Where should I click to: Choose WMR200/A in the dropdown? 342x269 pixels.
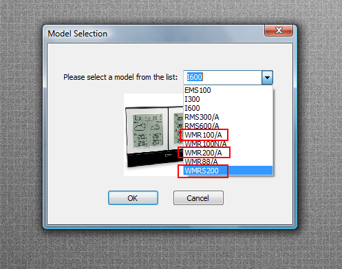[x=228, y=153]
